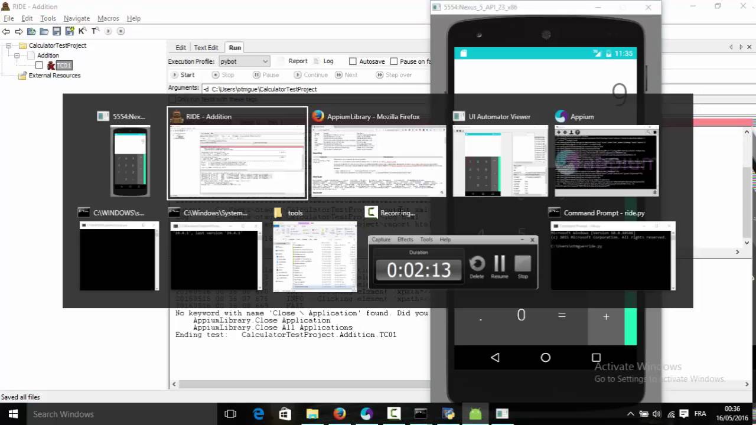Tap the Android Overview square button on emulator
This screenshot has height=425, width=756.
[596, 357]
